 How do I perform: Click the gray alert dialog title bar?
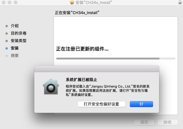[97, 69]
